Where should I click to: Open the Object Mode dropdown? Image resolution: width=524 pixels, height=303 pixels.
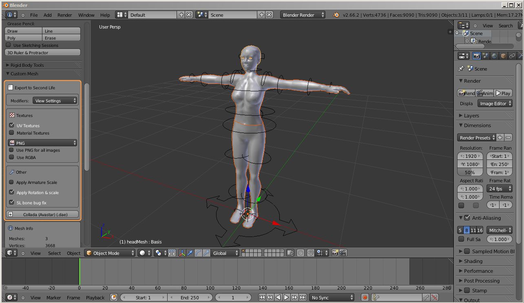[110, 253]
